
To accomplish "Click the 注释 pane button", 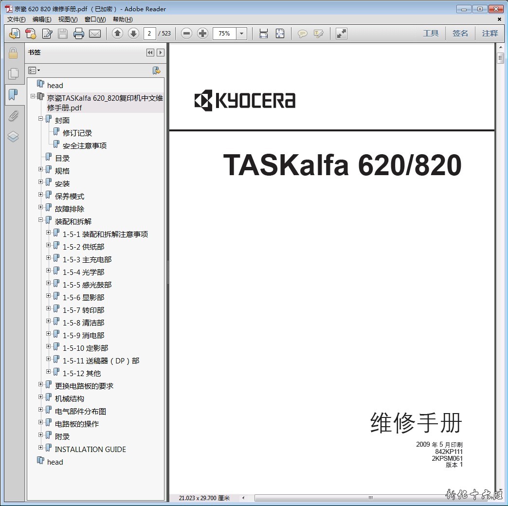I will [490, 34].
